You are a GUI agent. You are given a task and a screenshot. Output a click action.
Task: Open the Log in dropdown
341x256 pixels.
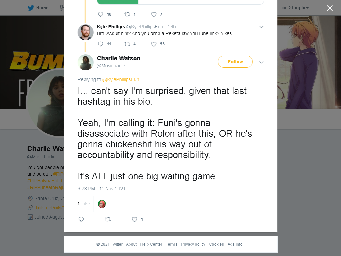[300, 8]
